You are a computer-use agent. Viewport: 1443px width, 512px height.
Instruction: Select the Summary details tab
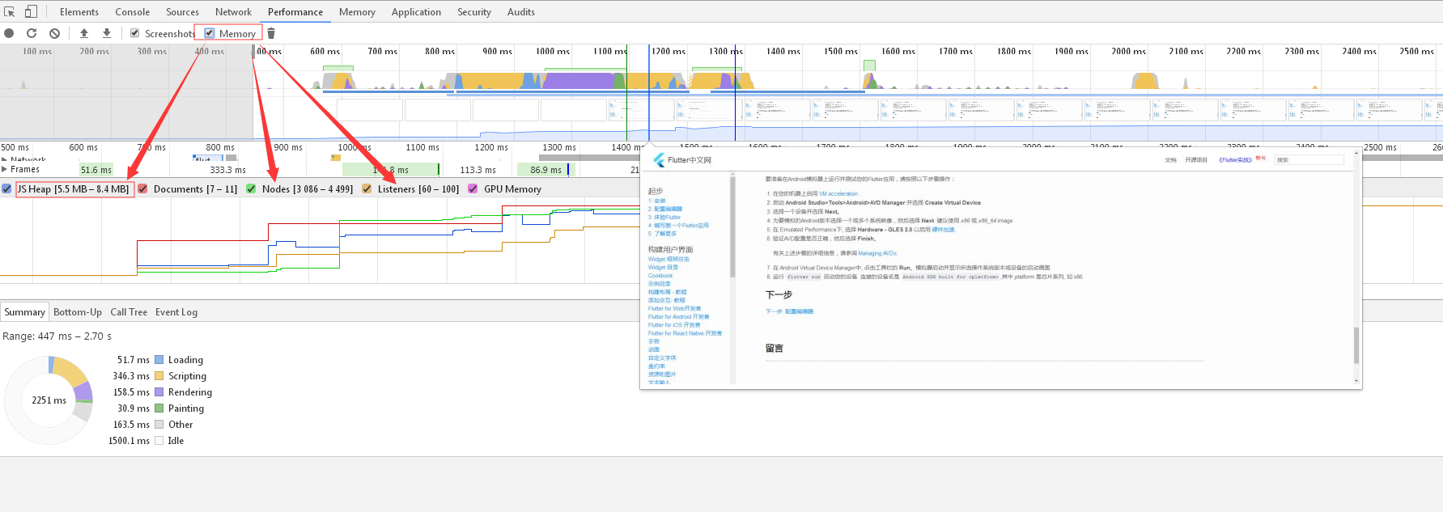point(25,312)
